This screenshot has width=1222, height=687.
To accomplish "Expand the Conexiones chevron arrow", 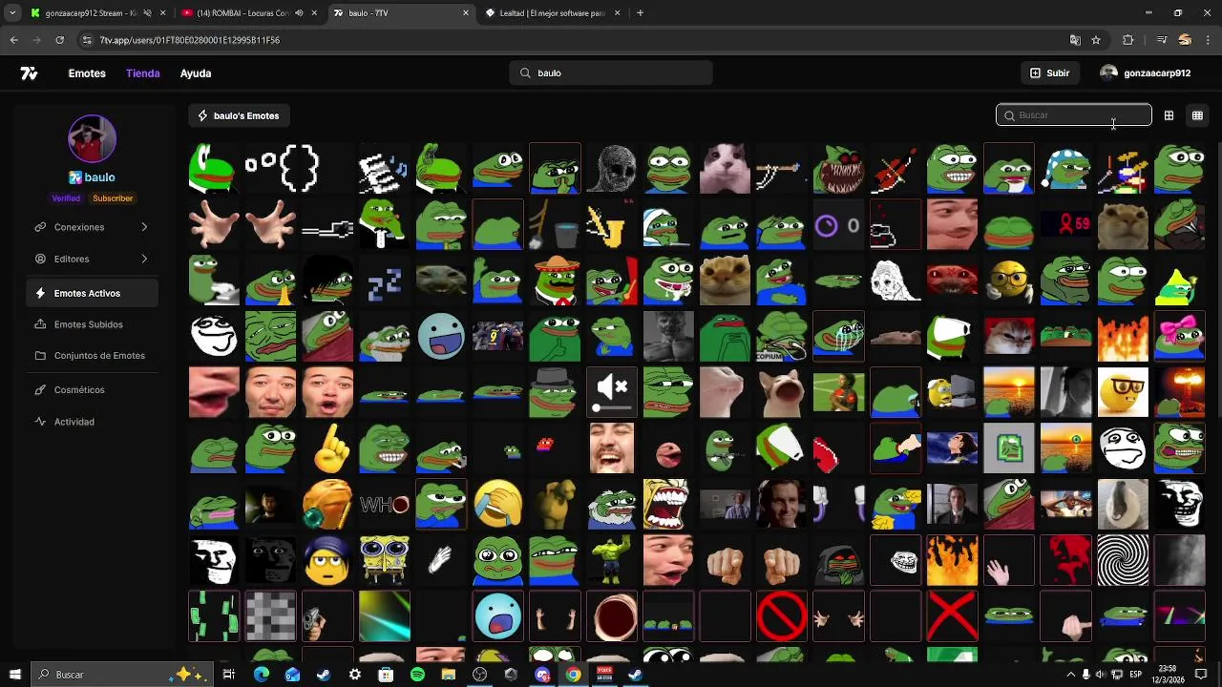I will [144, 227].
